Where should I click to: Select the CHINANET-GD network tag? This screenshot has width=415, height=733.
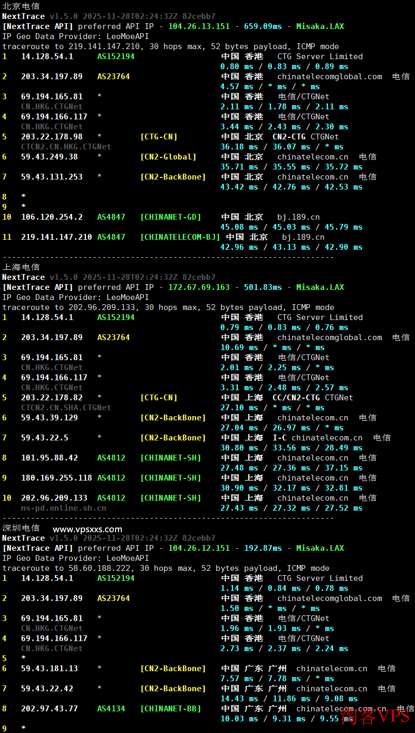pyautogui.click(x=170, y=217)
